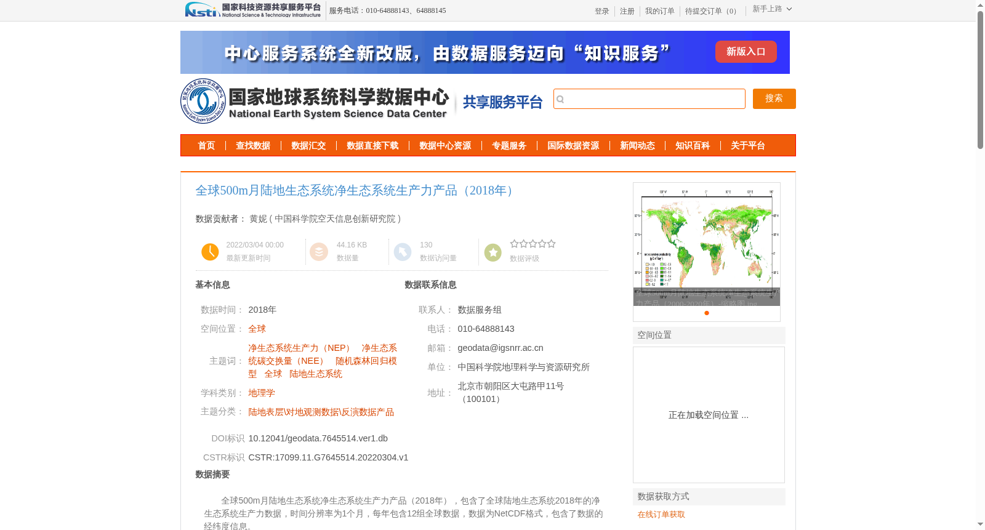Screen dimensions: 985x530
Task: Click CSTR value CSTR:17099.11.G7645514.20220304.v1
Action: click(x=328, y=457)
